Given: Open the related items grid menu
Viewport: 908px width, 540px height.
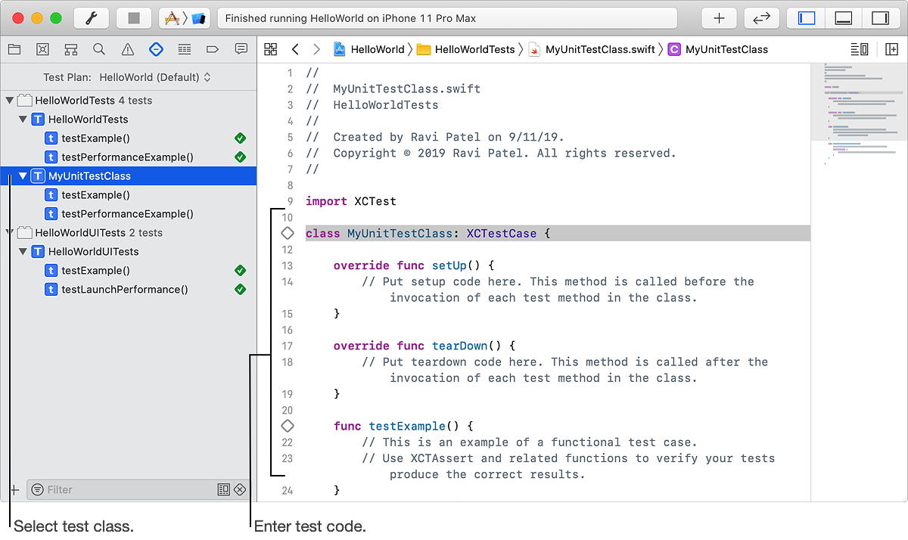Looking at the screenshot, I should (x=270, y=49).
